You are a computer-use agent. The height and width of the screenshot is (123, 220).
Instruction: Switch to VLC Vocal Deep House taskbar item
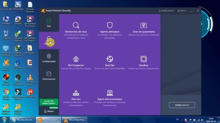(75, 120)
